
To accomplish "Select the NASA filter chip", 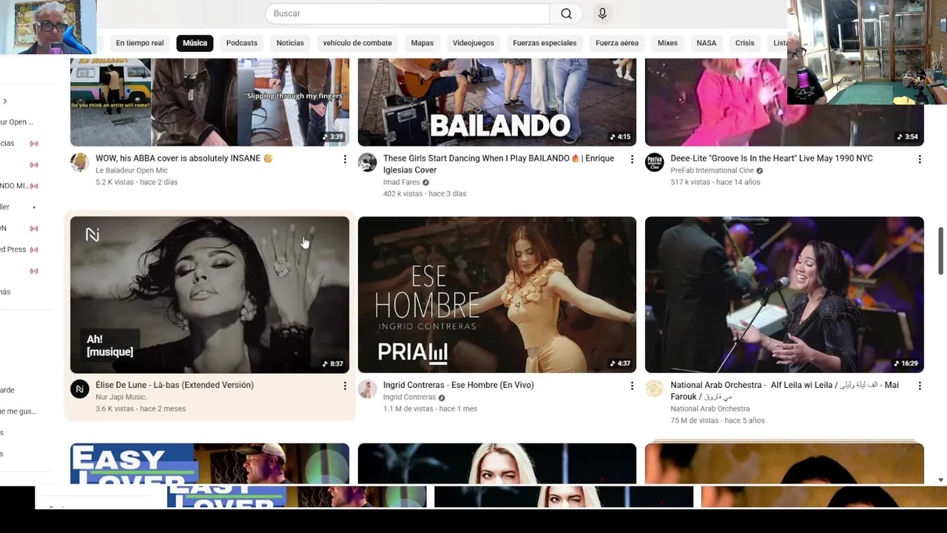I will (707, 43).
